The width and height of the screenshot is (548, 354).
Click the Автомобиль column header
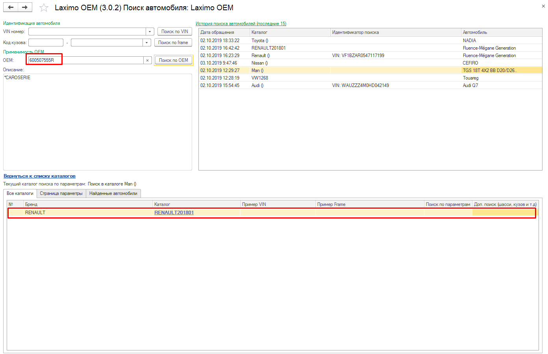click(502, 32)
